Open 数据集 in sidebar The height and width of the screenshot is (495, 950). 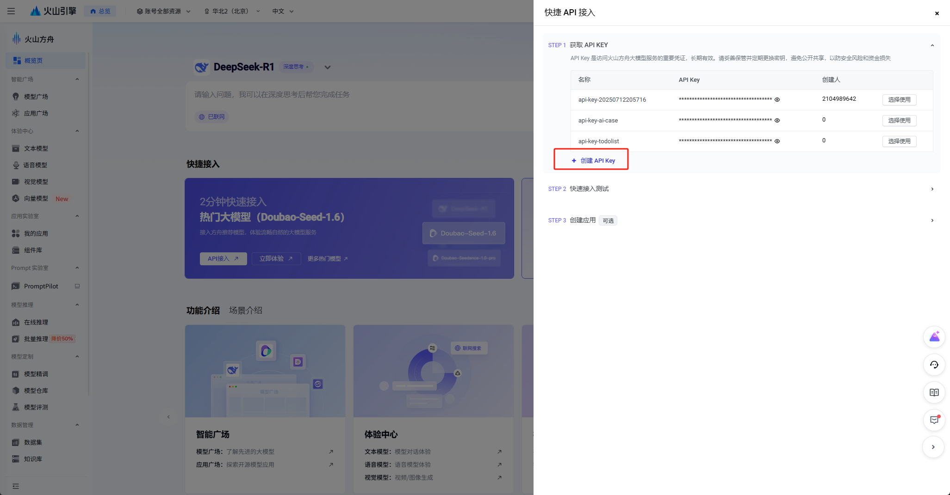pyautogui.click(x=33, y=442)
